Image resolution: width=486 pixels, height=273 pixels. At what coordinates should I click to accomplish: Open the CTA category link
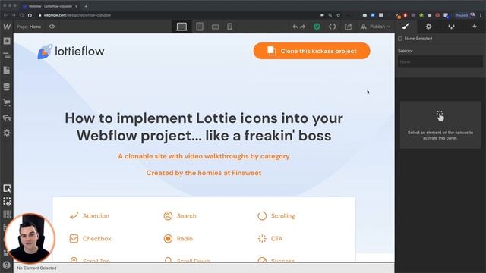point(270,239)
